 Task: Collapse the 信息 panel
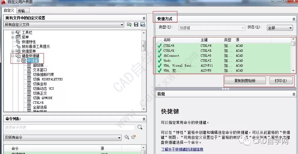click(294, 94)
